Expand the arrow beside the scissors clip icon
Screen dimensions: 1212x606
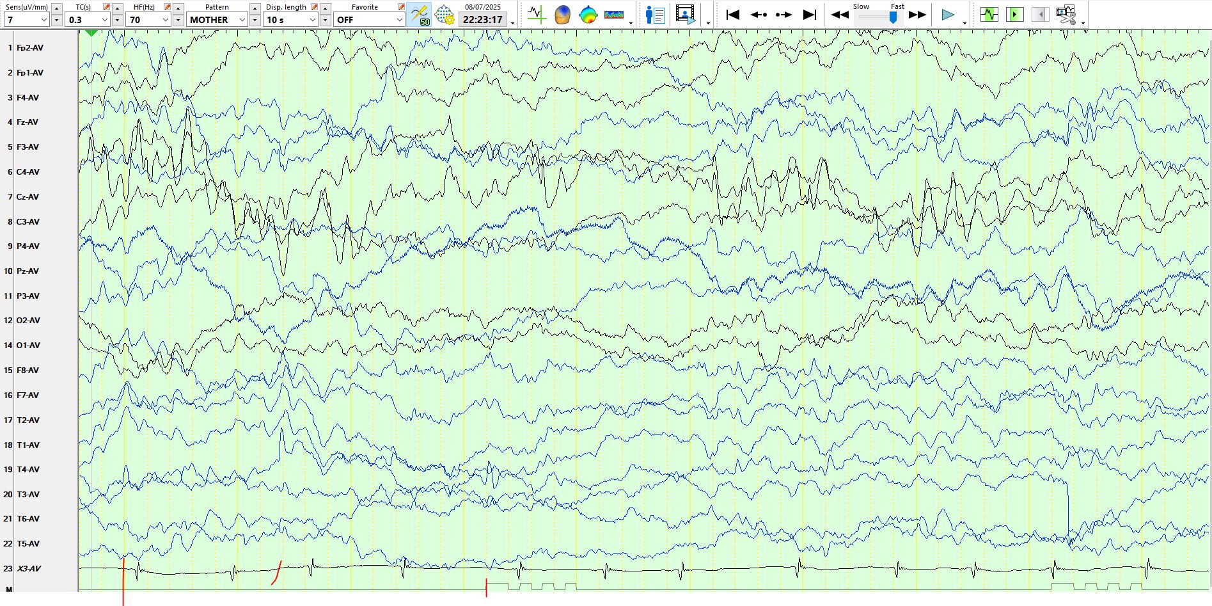[x=1083, y=23]
